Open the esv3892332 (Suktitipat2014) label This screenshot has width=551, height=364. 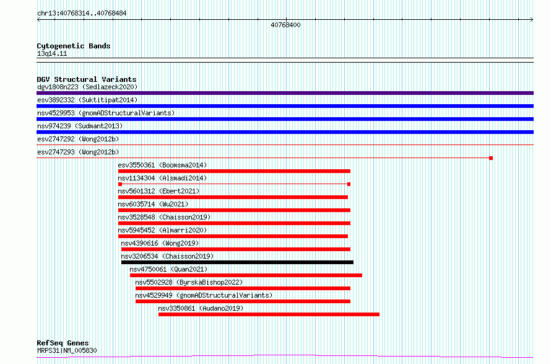(87, 100)
